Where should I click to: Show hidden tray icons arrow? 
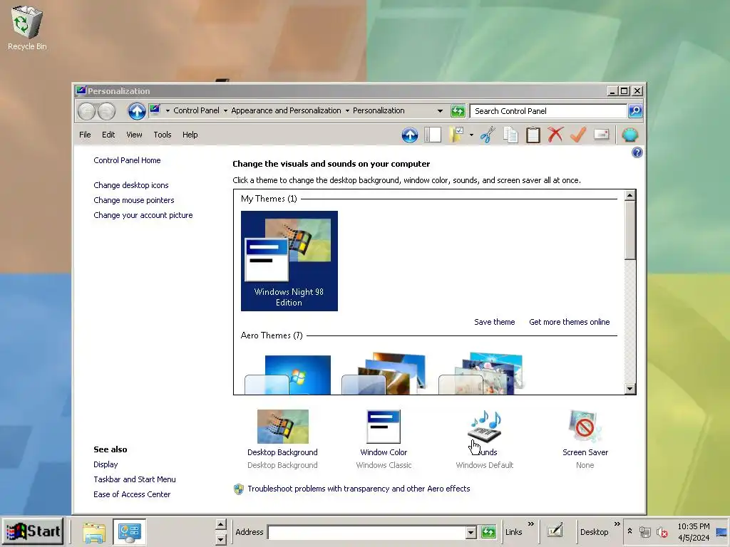(x=629, y=531)
